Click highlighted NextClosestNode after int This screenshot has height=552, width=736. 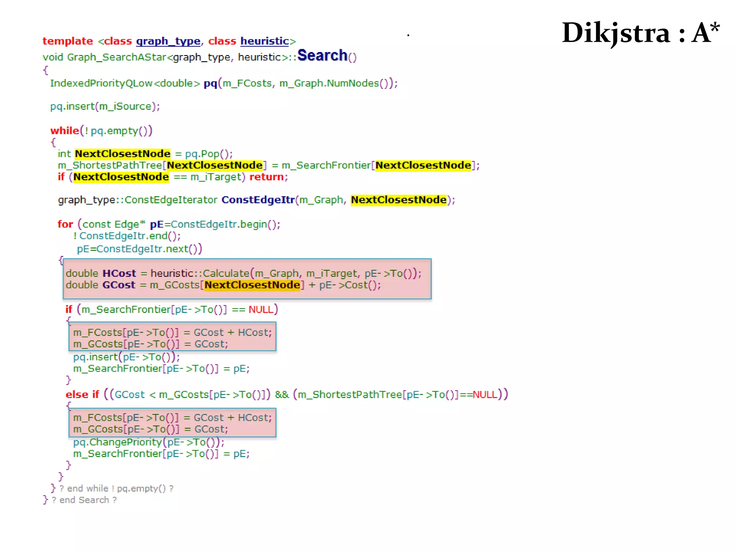[x=122, y=154]
